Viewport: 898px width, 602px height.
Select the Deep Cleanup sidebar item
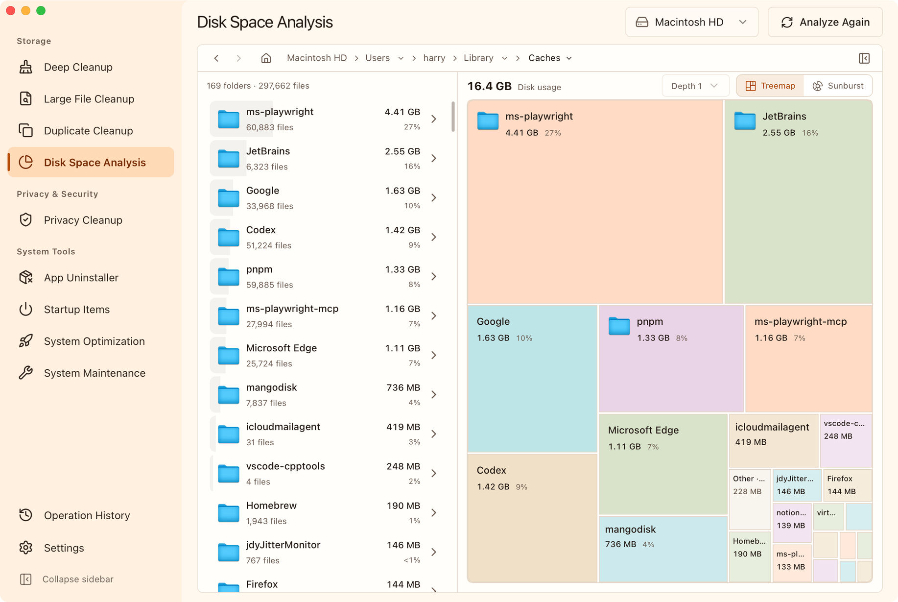[91, 67]
